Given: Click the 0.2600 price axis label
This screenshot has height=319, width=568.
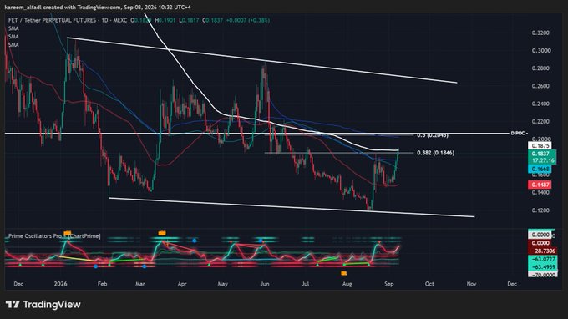Looking at the screenshot, I should [540, 86].
